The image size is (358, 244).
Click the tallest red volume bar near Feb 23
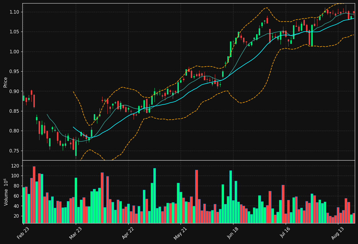click(34, 195)
